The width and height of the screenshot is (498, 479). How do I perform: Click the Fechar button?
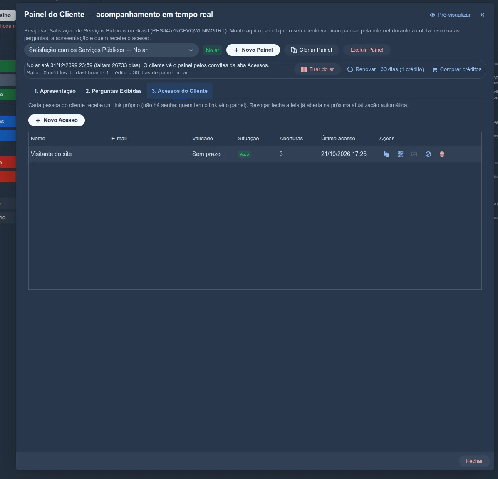(474, 461)
